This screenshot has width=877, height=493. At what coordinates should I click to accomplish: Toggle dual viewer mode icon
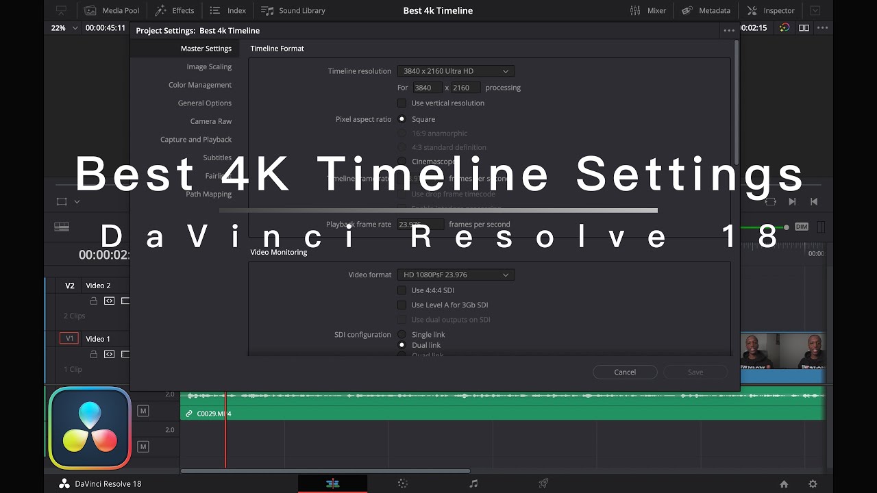click(804, 28)
